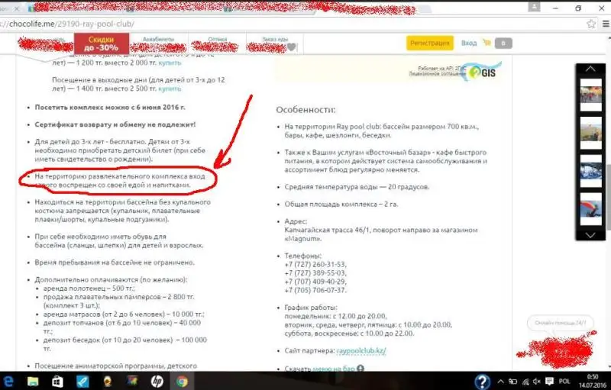Viewport: 611px width, 390px height.
Task: Open the first gallery thumbnail
Action: click(x=590, y=95)
